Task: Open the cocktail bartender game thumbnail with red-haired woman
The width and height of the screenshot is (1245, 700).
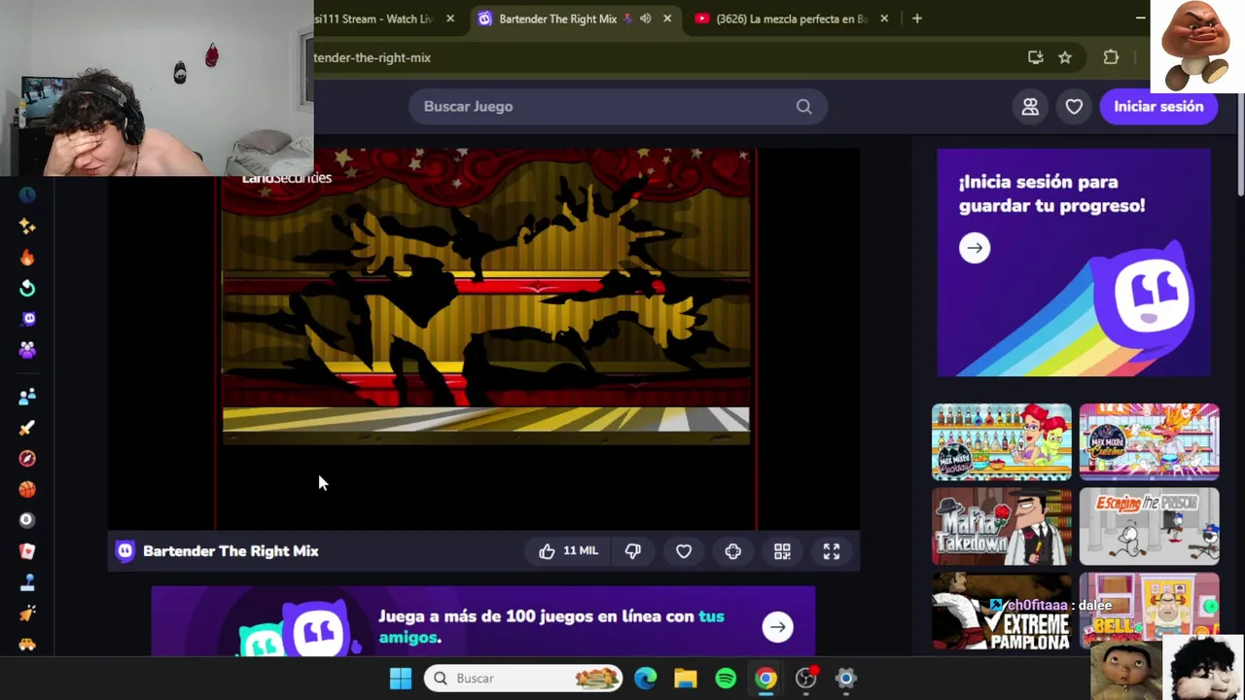Action: [x=1002, y=441]
